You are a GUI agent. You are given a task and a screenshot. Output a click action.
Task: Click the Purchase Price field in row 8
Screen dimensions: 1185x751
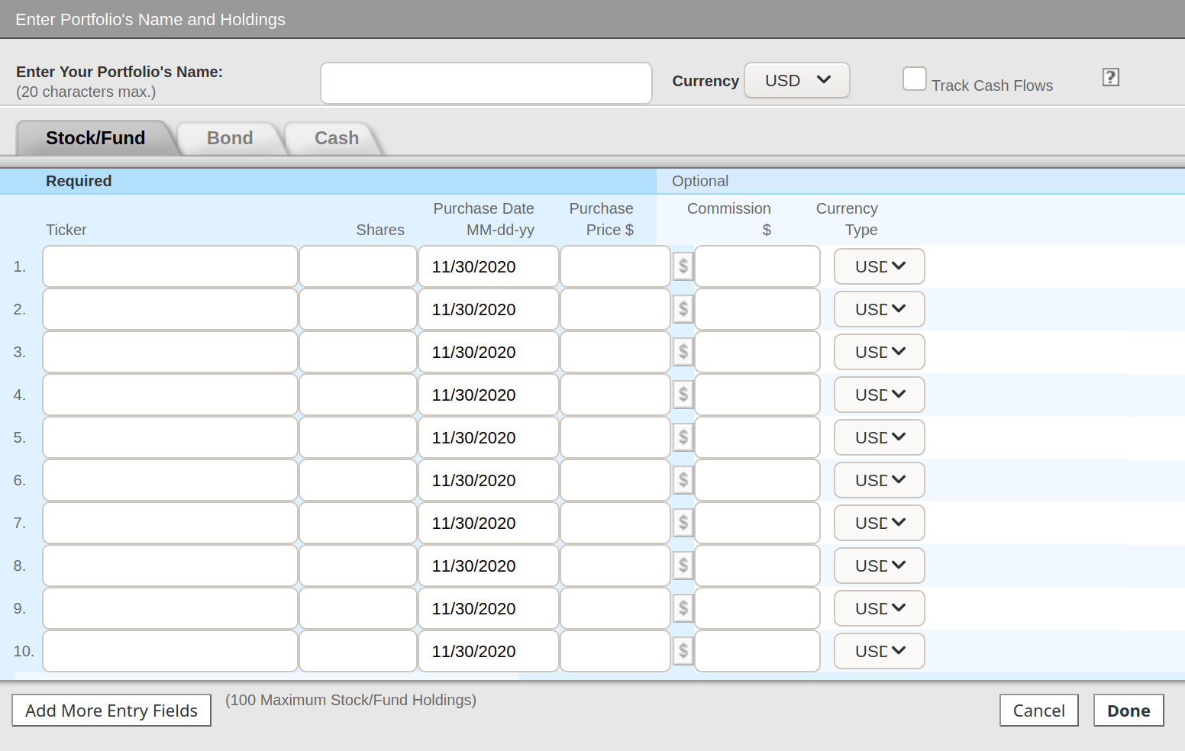tap(615, 566)
